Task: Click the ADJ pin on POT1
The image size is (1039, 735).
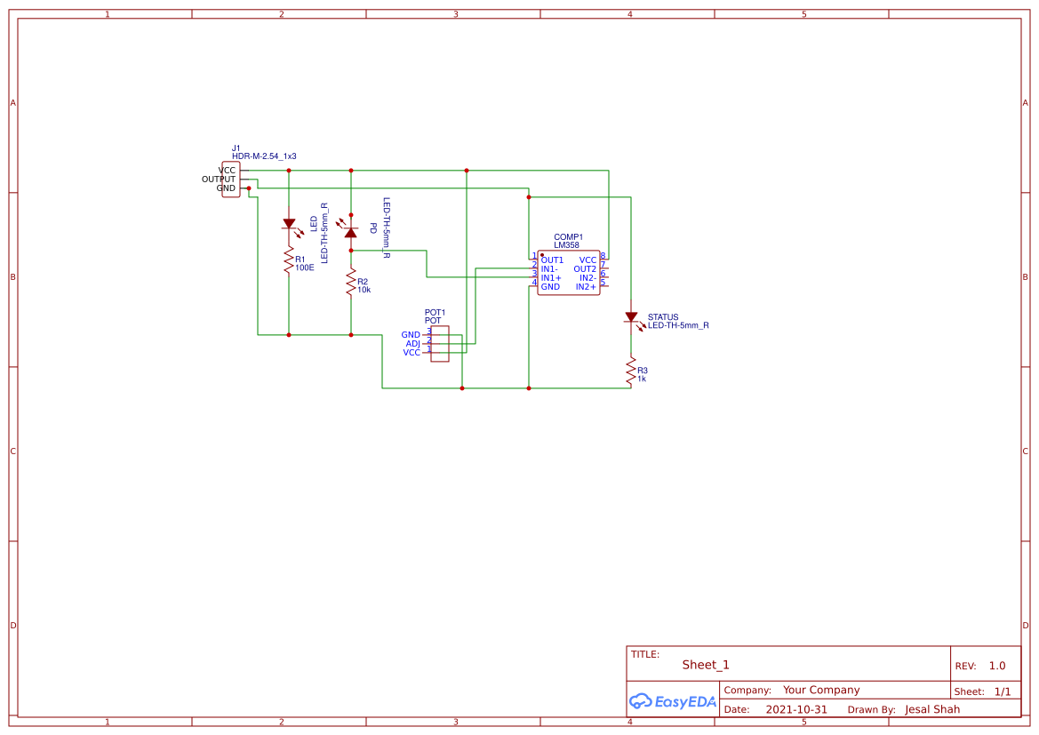Action: (412, 343)
